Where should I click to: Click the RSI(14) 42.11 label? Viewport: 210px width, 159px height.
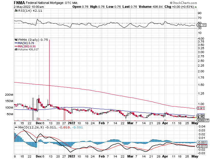click(30, 11)
